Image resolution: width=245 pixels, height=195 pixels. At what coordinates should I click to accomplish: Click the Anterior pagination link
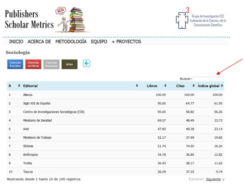(x=196, y=179)
